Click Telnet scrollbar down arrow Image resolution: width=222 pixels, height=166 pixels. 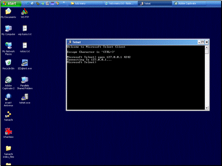coord(206,108)
